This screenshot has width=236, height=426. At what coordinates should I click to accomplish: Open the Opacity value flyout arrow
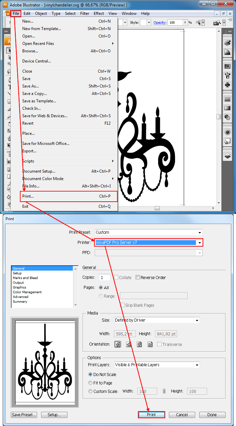pos(185,22)
